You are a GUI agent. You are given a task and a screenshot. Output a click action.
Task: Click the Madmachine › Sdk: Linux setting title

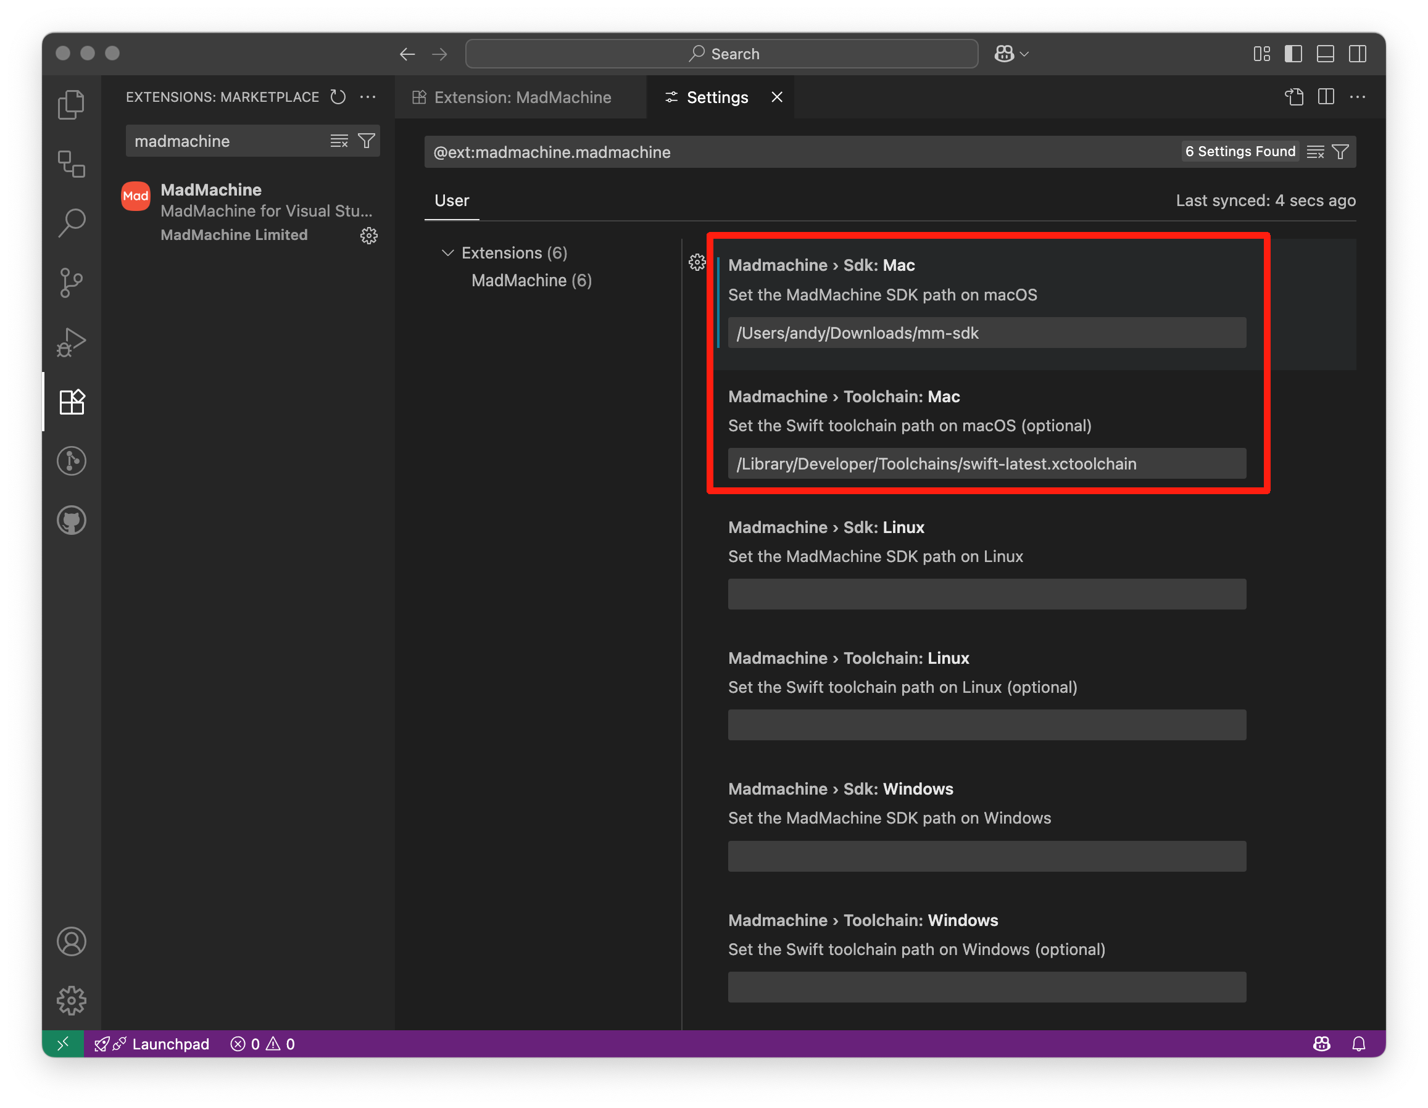click(826, 527)
